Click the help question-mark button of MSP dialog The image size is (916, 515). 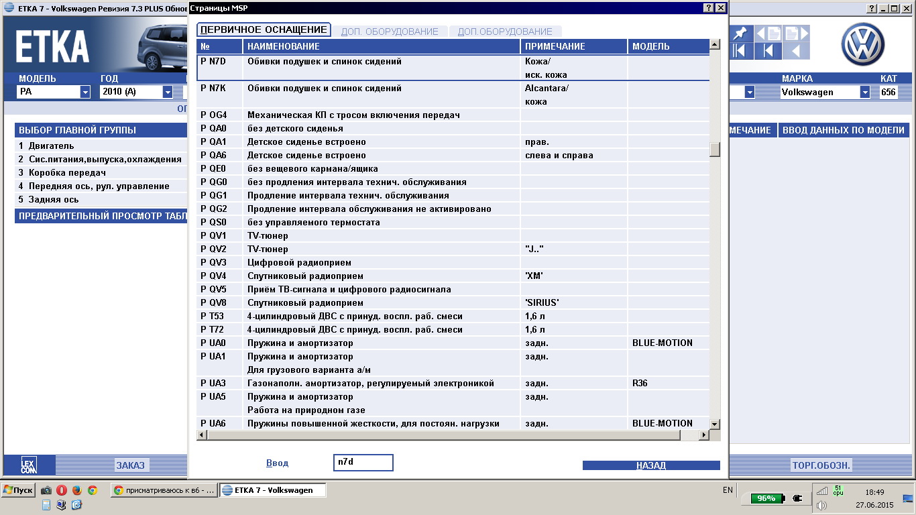point(709,8)
